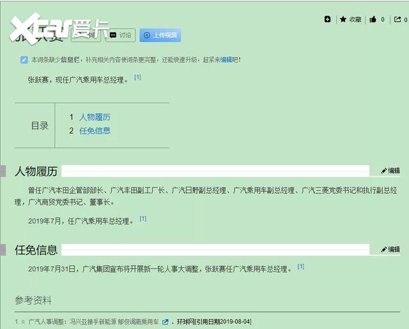The image size is (409, 329).
Task: Edit the 人物履历 section
Action: click(390, 171)
